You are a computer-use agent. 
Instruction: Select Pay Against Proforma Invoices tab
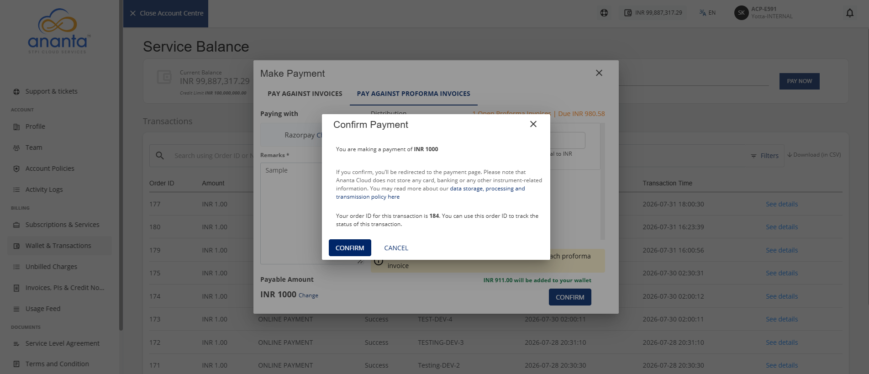(x=414, y=94)
